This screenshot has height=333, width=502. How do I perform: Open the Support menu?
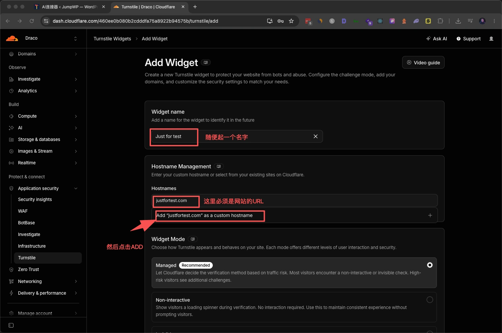point(469,39)
